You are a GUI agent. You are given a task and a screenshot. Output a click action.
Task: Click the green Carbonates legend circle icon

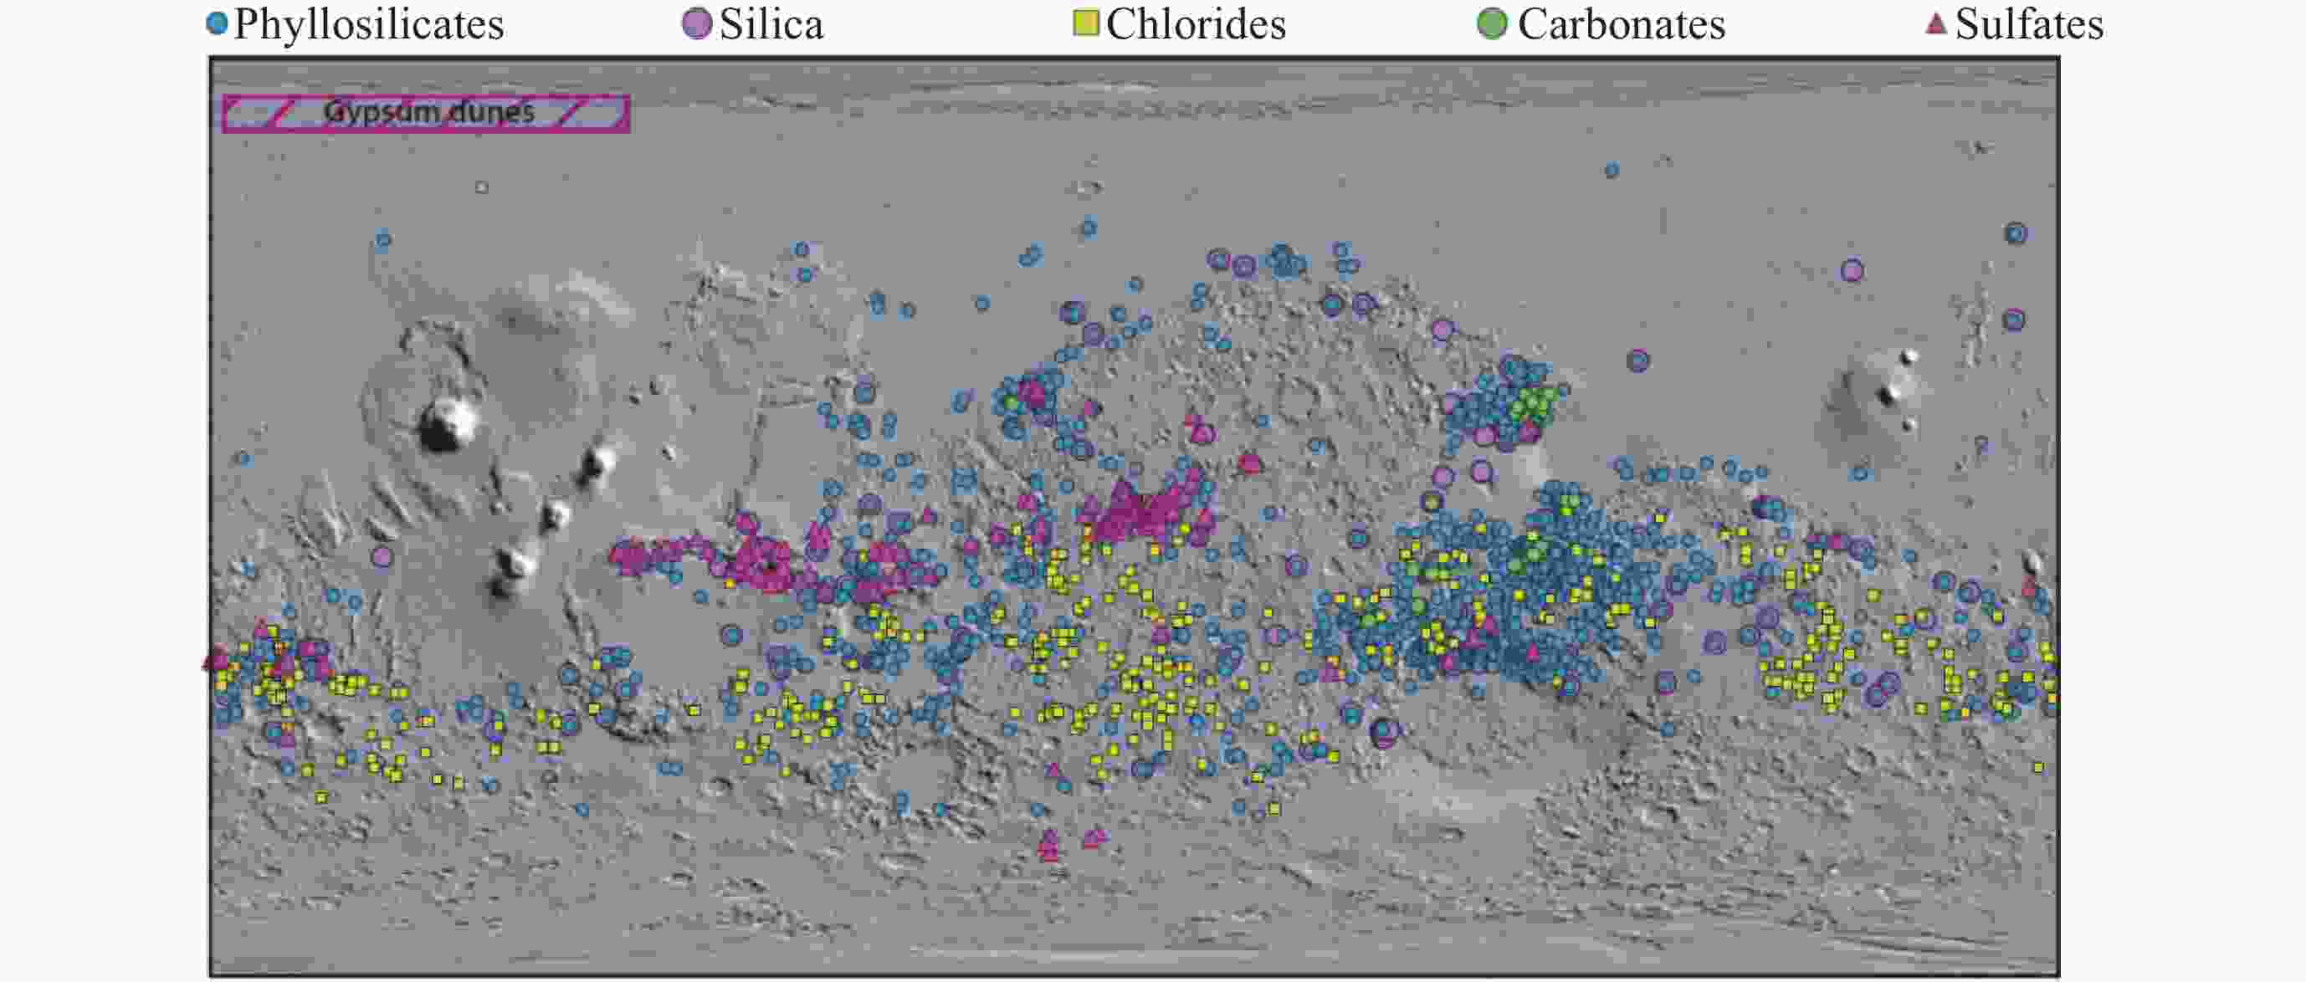pos(1491,23)
